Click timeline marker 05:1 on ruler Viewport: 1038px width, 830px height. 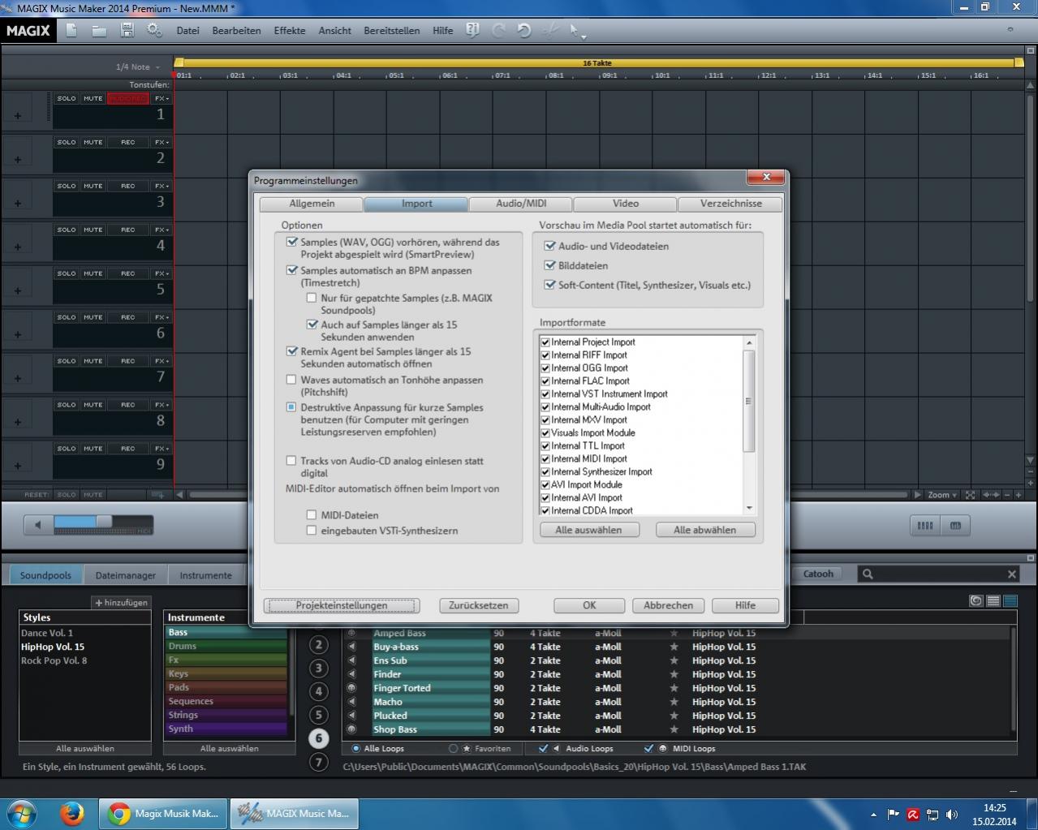(396, 75)
